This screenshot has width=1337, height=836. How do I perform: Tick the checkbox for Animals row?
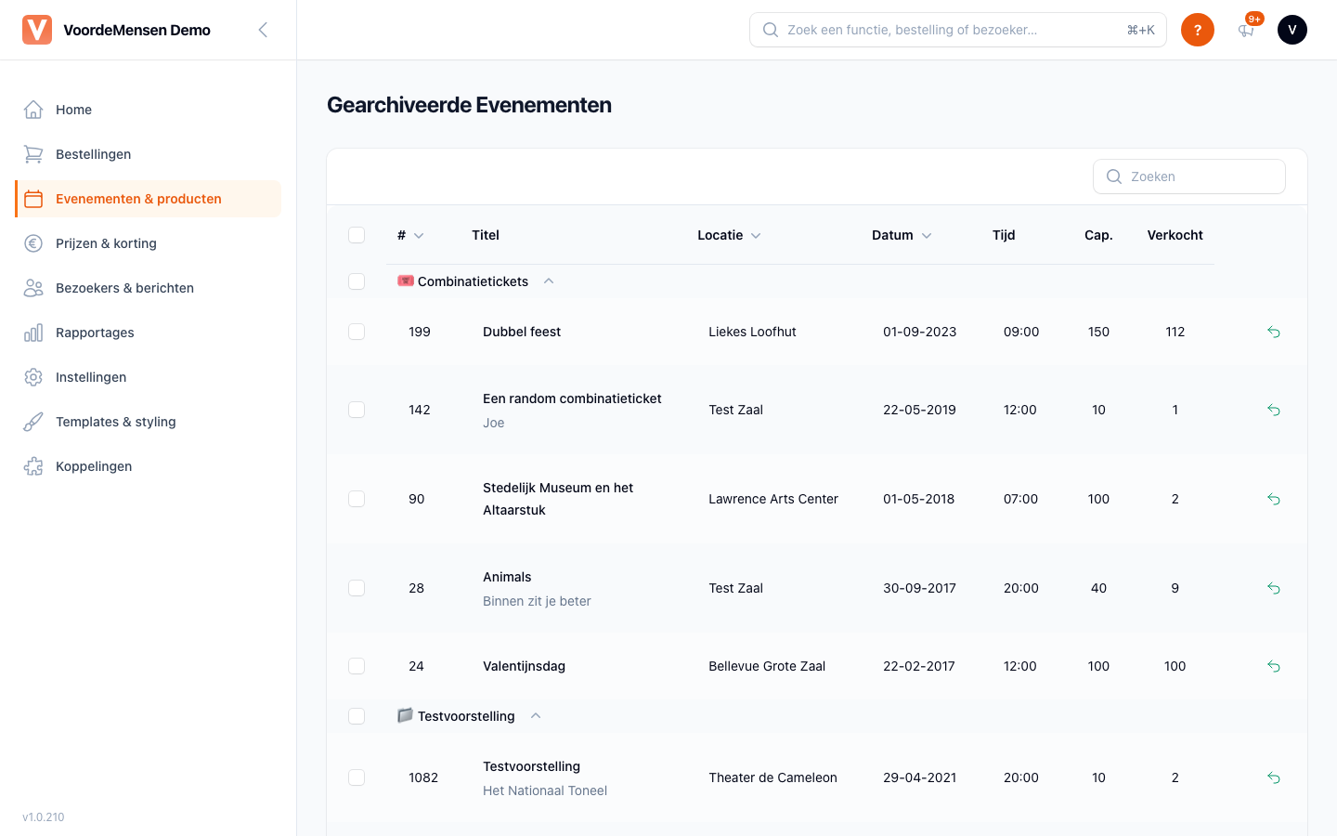(x=357, y=588)
